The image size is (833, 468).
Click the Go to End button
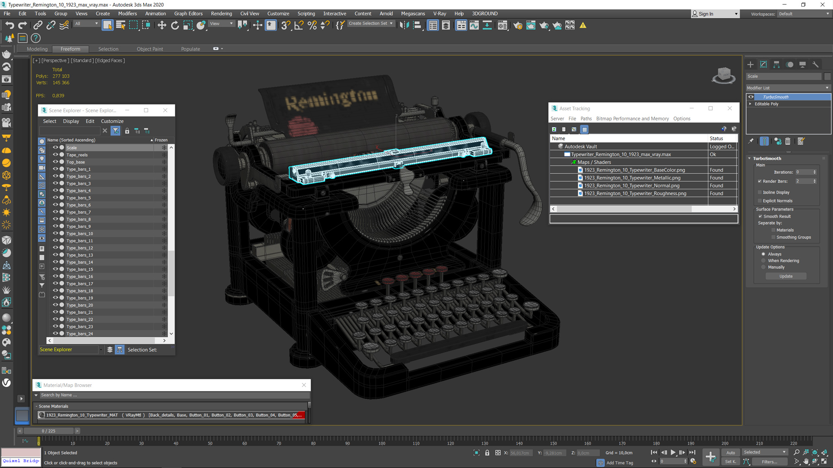pyautogui.click(x=692, y=452)
